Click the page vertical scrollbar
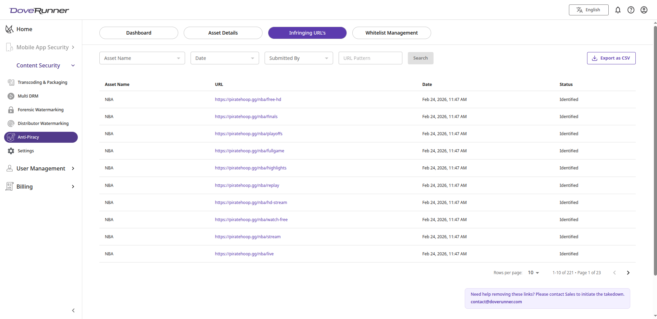The width and height of the screenshot is (657, 319). (x=655, y=151)
